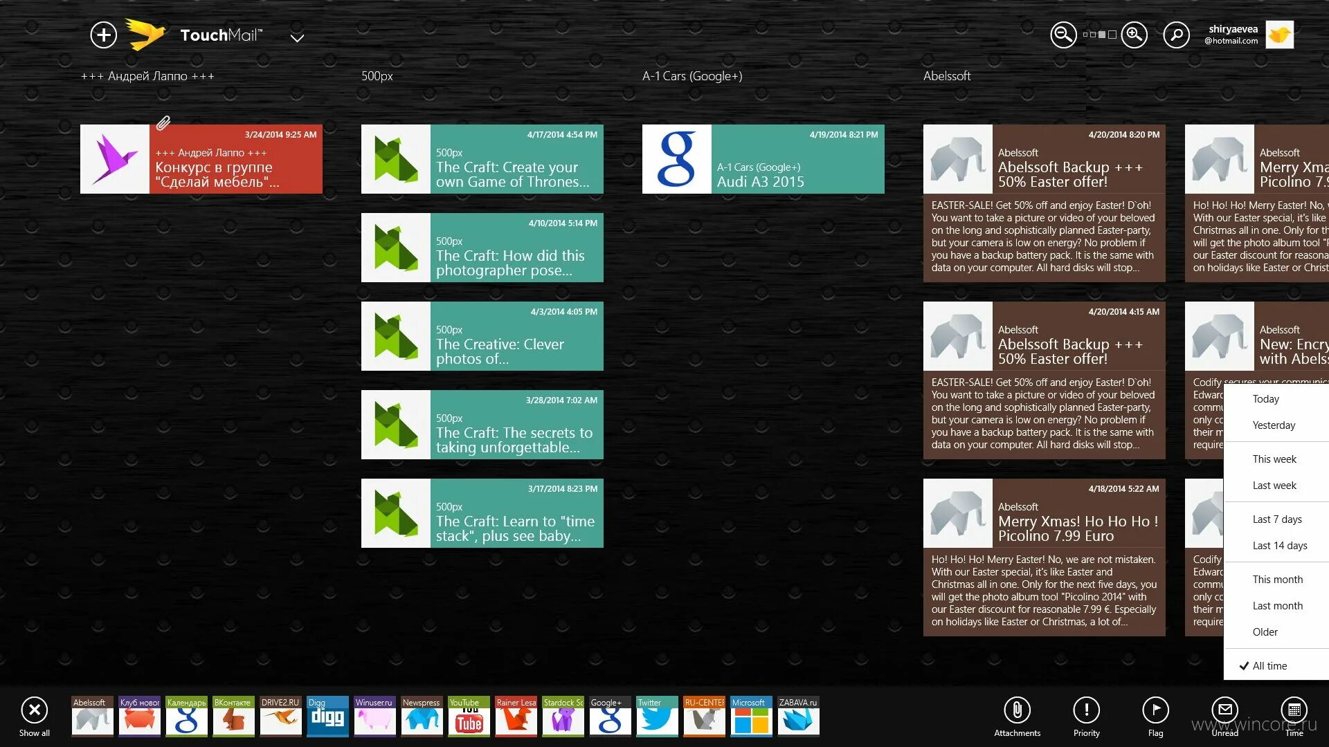Select the Today time filter

(x=1265, y=399)
